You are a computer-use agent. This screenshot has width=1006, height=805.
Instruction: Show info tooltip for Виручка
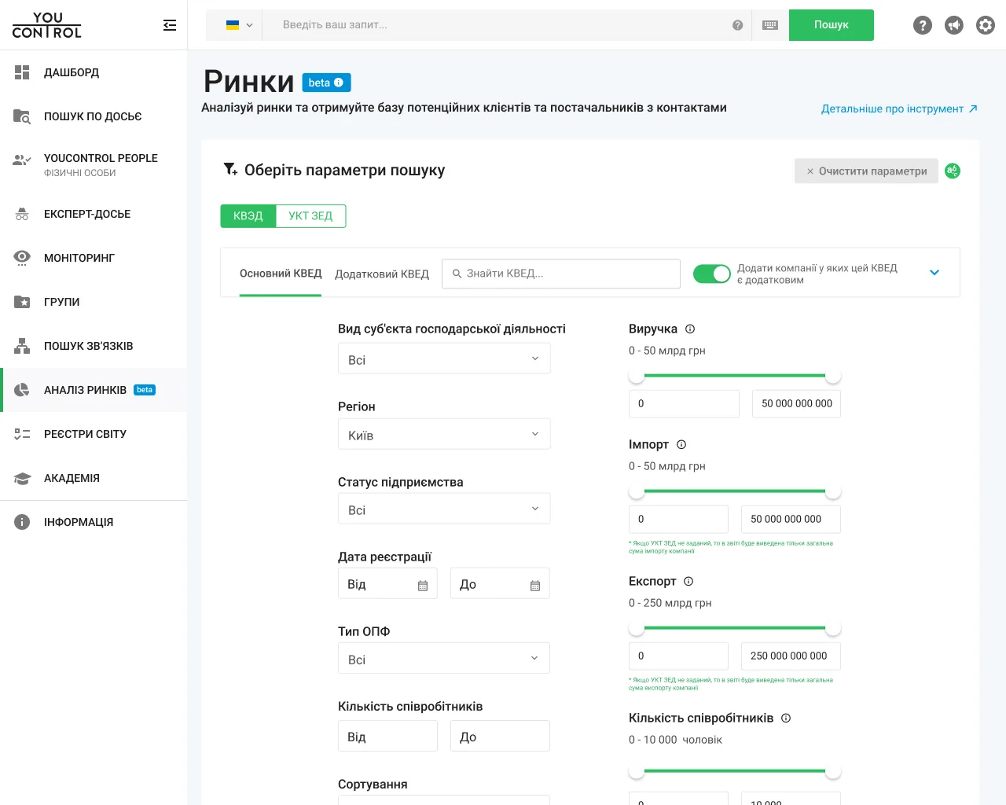pyautogui.click(x=690, y=329)
